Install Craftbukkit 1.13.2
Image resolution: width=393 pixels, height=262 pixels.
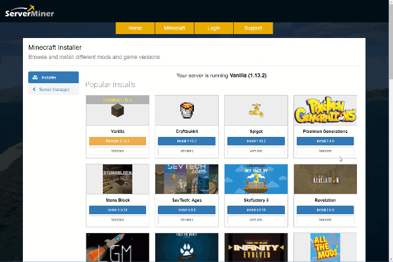click(x=187, y=141)
